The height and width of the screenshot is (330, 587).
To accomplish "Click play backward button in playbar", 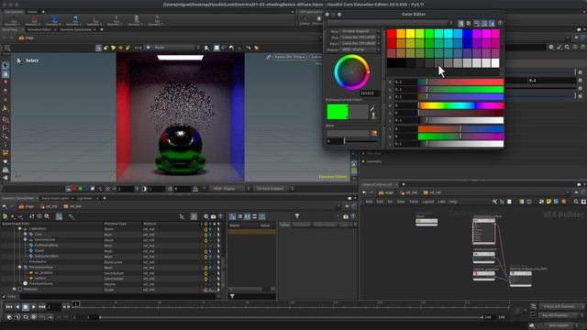I will [17, 307].
